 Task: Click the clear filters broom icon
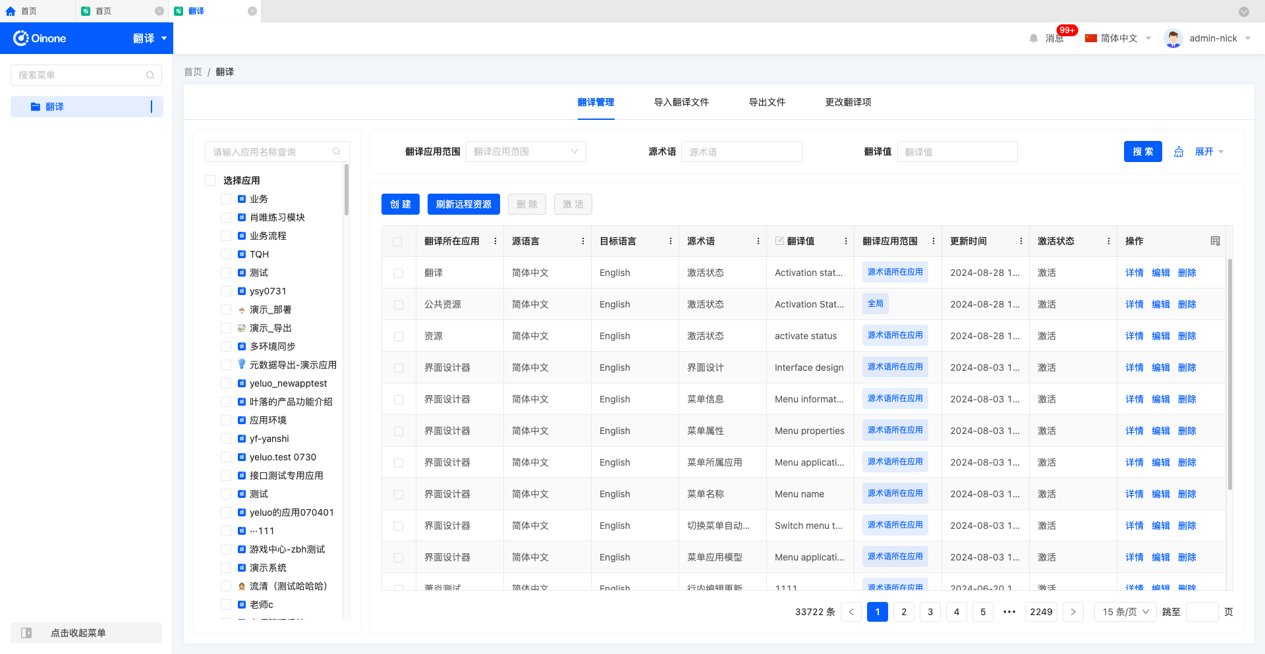[1179, 151]
